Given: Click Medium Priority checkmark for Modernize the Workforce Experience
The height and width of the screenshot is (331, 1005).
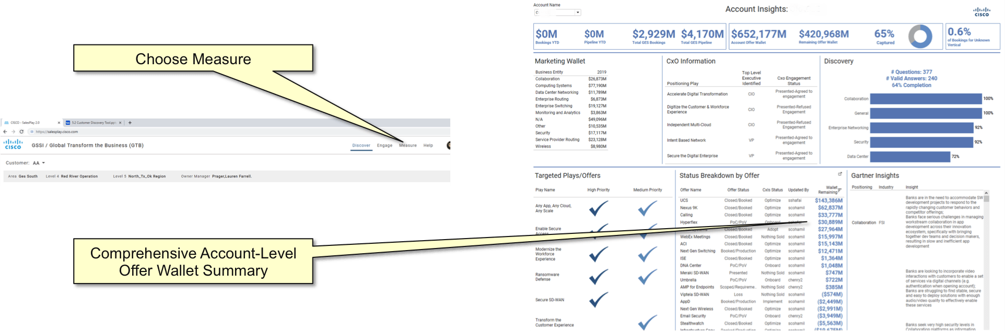Looking at the screenshot, I should [x=648, y=254].
